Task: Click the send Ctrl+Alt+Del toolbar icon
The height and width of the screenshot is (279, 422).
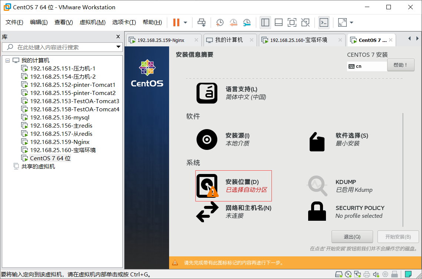Action: [x=202, y=22]
